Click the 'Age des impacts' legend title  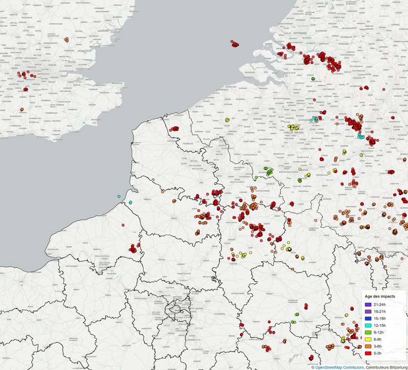(x=380, y=297)
